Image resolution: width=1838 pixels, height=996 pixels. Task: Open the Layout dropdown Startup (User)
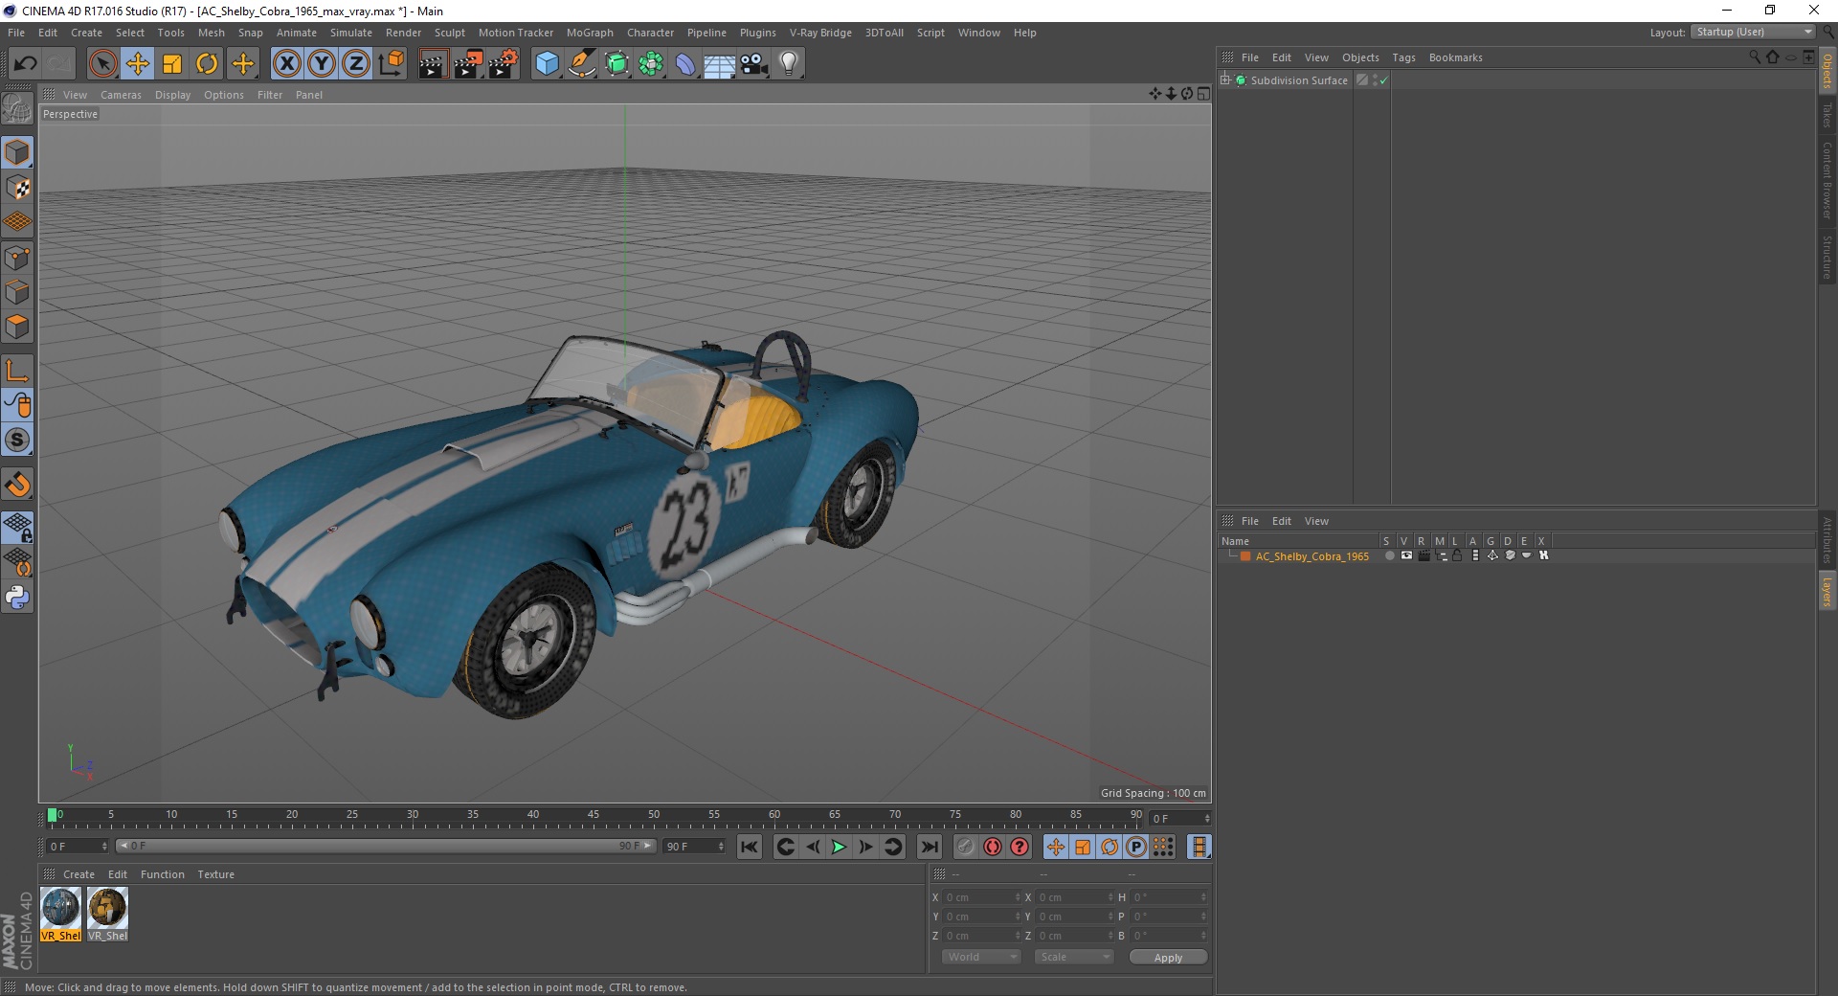click(1753, 33)
